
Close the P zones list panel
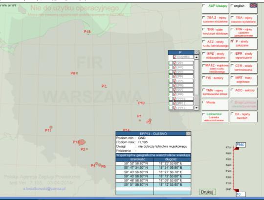click(x=197, y=52)
